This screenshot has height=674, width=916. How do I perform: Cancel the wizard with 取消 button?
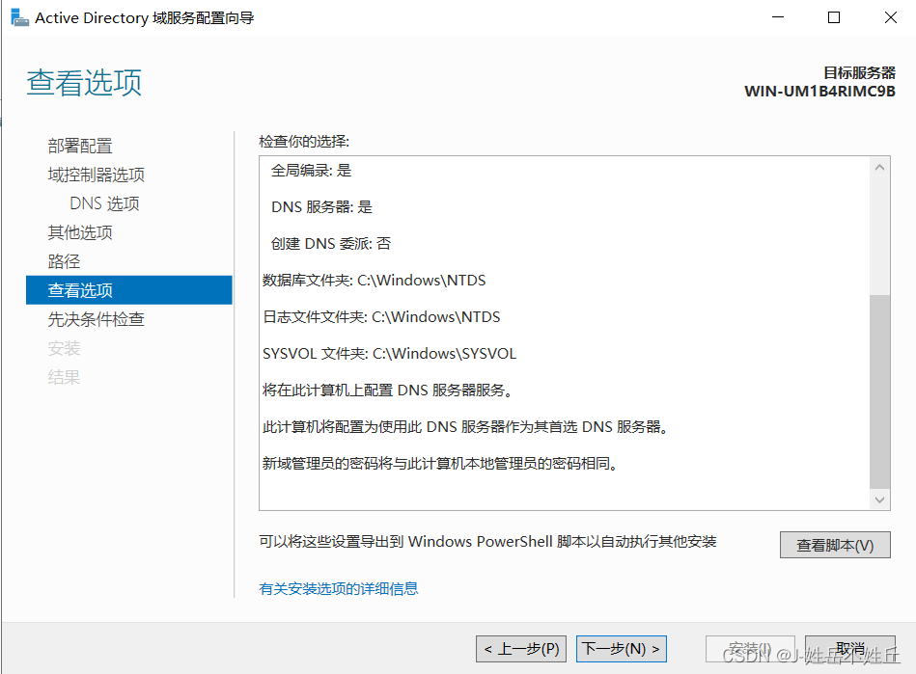pyautogui.click(x=850, y=649)
